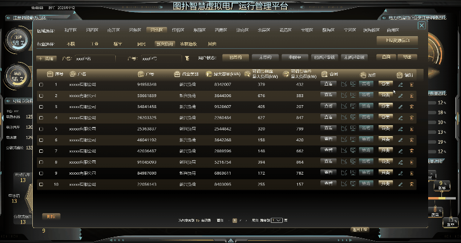
Task: Click the delete trash icon in row 1
Action: pyautogui.click(x=411, y=84)
